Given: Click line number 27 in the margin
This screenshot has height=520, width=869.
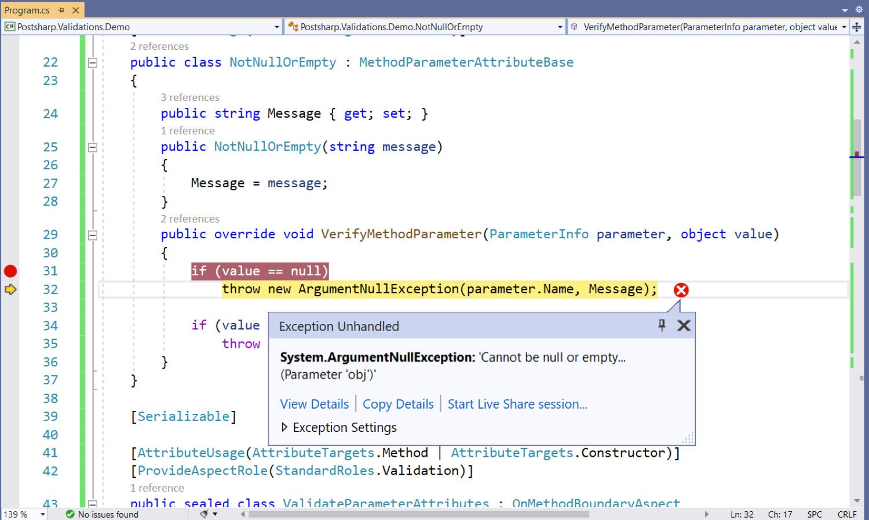Looking at the screenshot, I should tap(50, 183).
